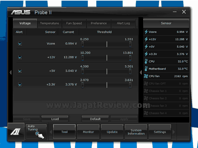Select the CPU fan spinning icon
The image size is (198, 148).
[x=146, y=76]
